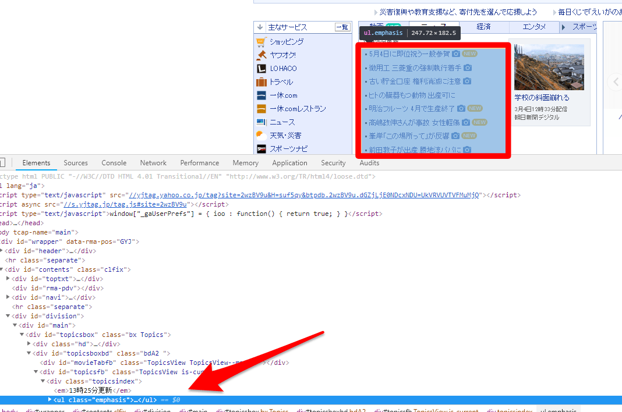The width and height of the screenshot is (622, 412).
Task: Click the landslide news photo thumbnail
Action: 549,67
